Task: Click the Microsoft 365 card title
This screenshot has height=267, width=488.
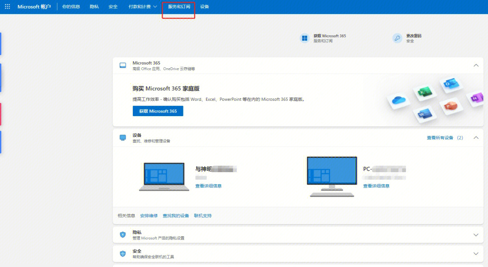Action: (x=146, y=63)
